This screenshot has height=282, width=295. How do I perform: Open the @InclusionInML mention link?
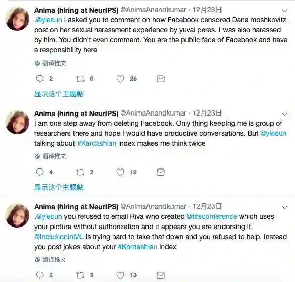59,237
